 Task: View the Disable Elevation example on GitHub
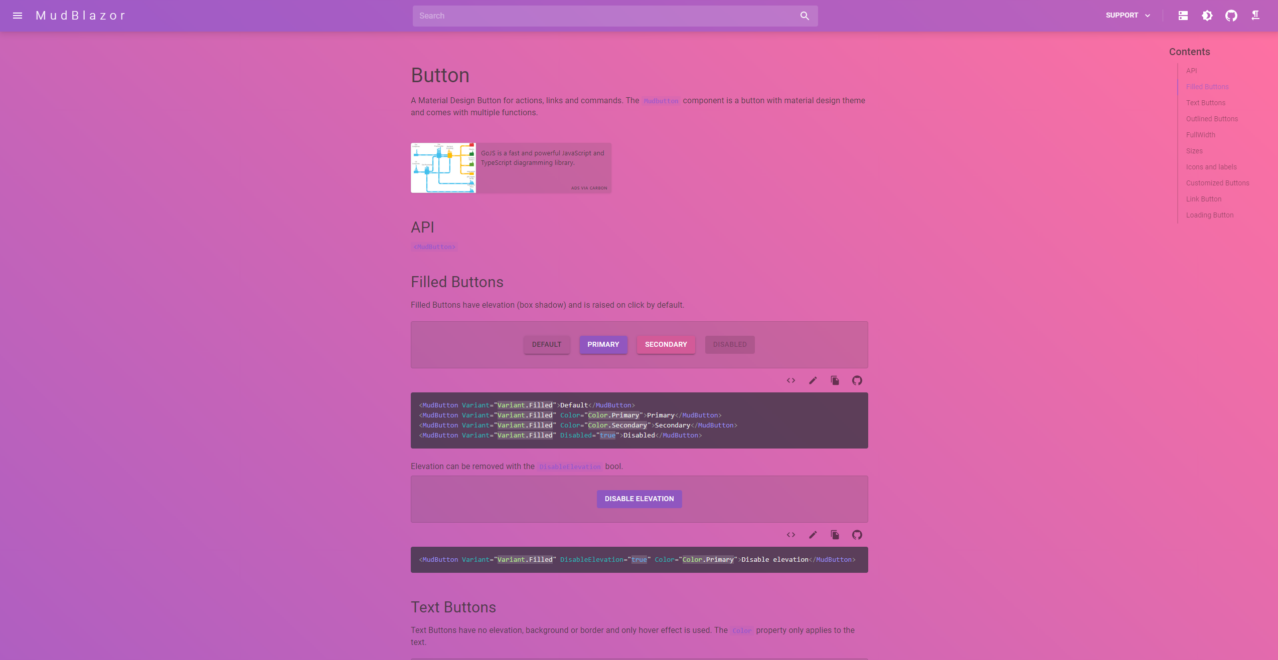tap(857, 535)
